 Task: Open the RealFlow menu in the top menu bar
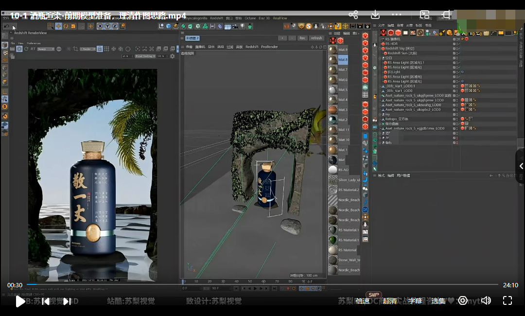coord(280,18)
